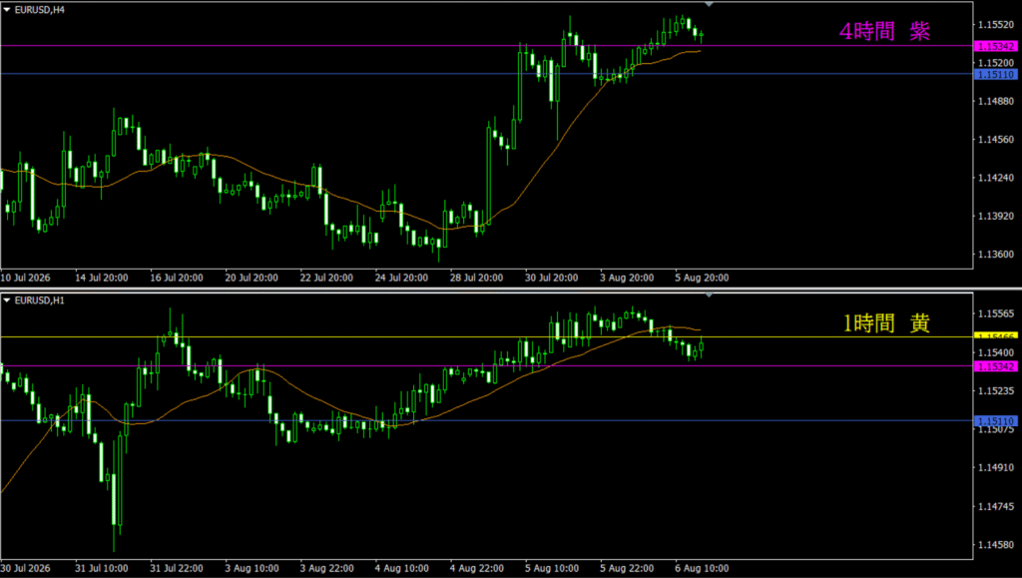Click '30 Jul 20:00' on H4 time axis
The height and width of the screenshot is (578, 1022).
551,278
